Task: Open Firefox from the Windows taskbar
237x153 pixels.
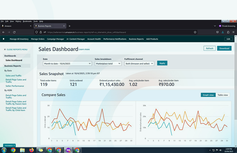Action: pyautogui.click(x=31, y=150)
